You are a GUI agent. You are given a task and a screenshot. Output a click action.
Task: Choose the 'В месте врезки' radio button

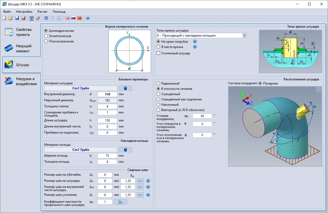pyautogui.click(x=159, y=47)
